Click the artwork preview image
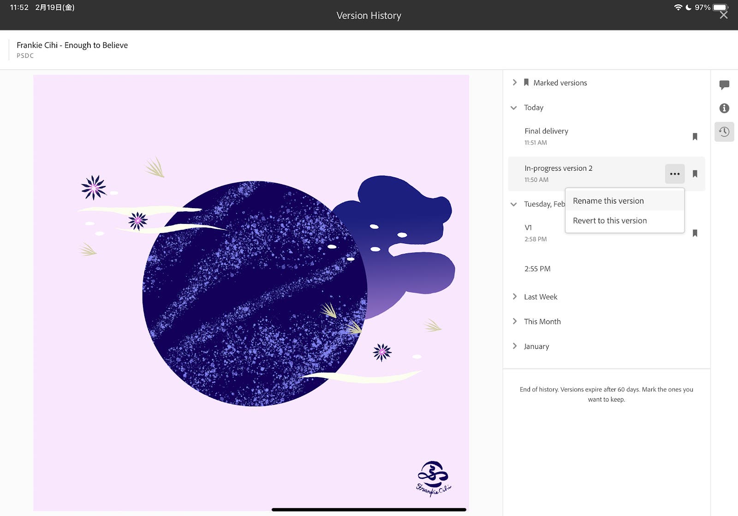738x516 pixels. (x=251, y=293)
